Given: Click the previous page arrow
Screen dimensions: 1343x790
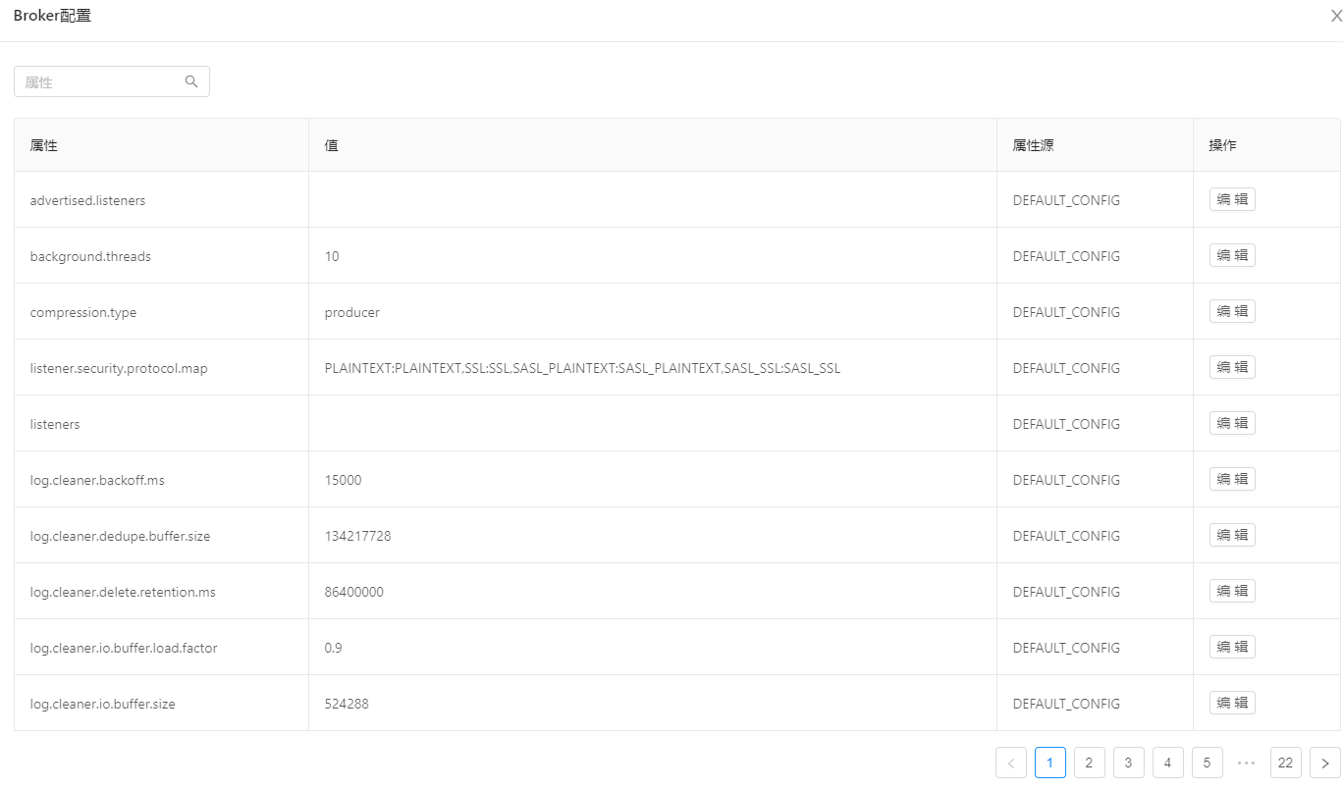Looking at the screenshot, I should click(x=1010, y=763).
